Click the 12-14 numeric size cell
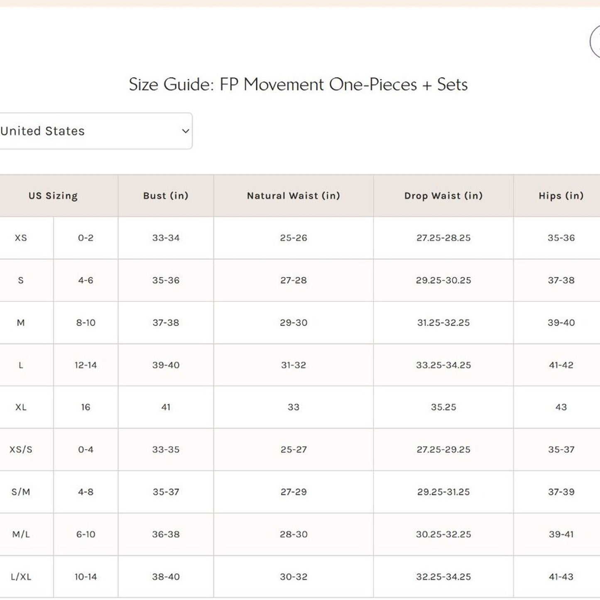This screenshot has width=600, height=600. coord(86,365)
